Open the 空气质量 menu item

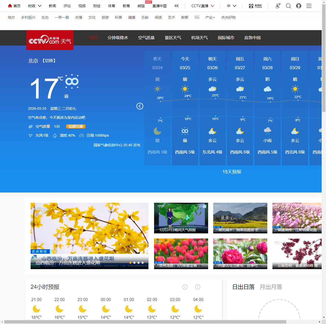pos(146,38)
